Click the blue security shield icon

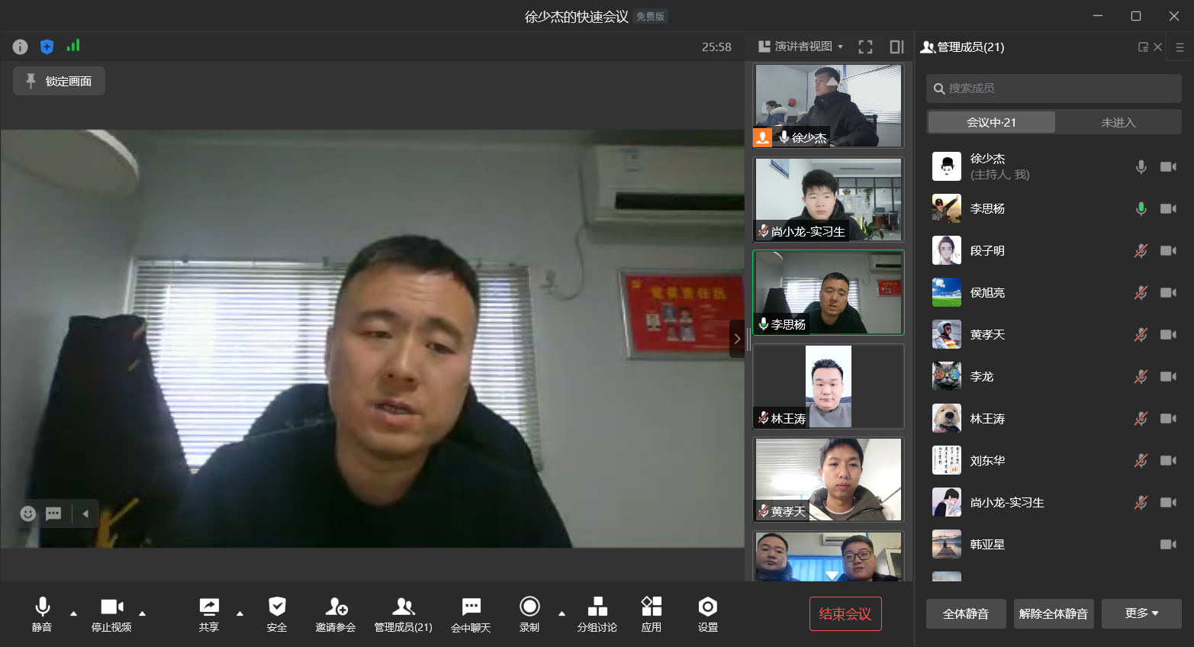(x=47, y=47)
